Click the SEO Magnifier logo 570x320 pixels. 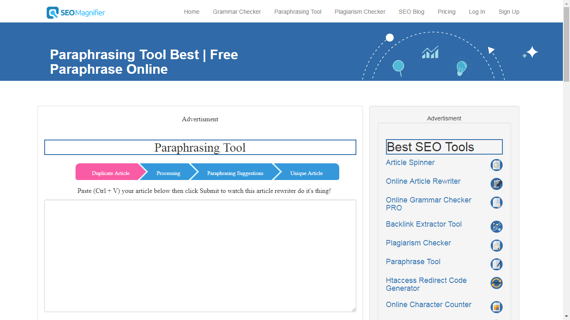pyautogui.click(x=76, y=12)
